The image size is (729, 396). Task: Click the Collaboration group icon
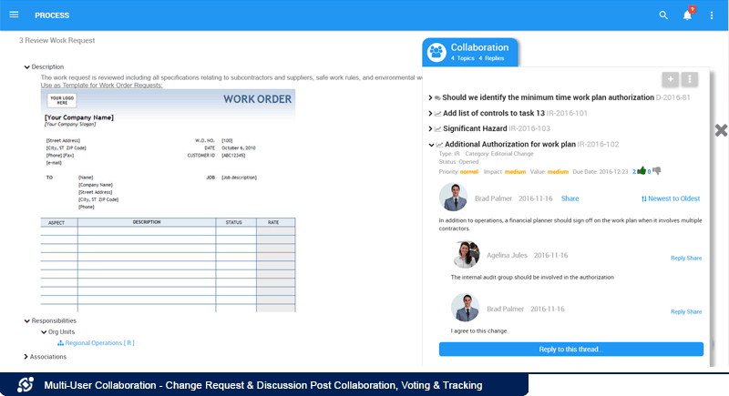click(436, 51)
